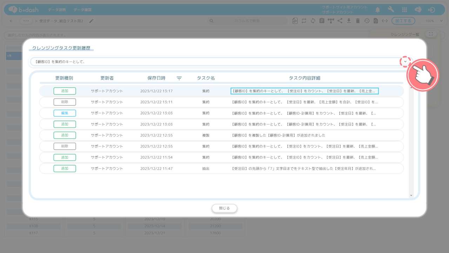
Task: Select the date 2023/12/22 11:47
Action: 156,169
